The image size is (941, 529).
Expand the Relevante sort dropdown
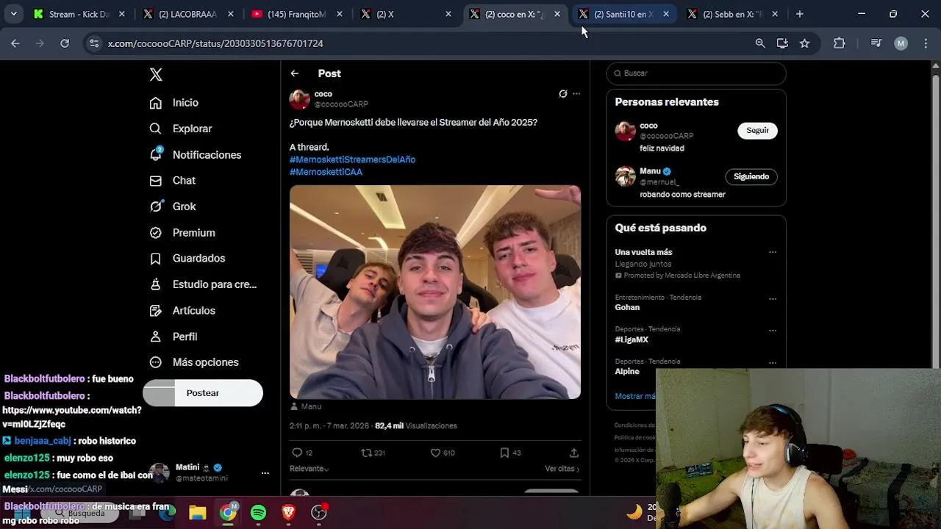pos(309,469)
